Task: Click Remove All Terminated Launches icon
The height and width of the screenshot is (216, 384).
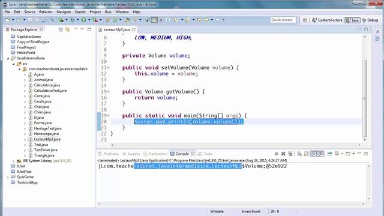Action: tap(290, 154)
